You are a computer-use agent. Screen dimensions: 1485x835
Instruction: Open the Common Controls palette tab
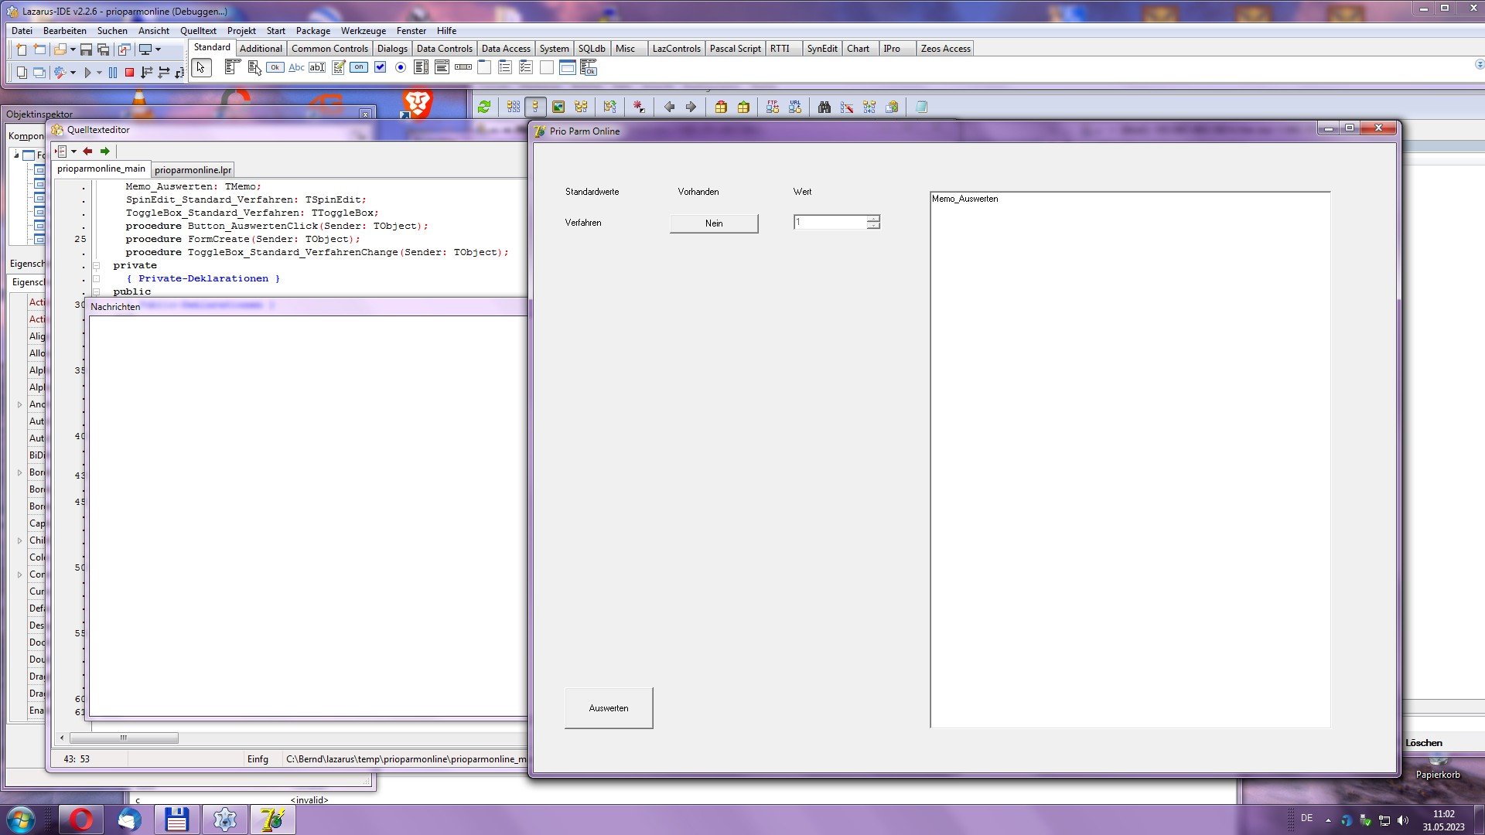[329, 48]
